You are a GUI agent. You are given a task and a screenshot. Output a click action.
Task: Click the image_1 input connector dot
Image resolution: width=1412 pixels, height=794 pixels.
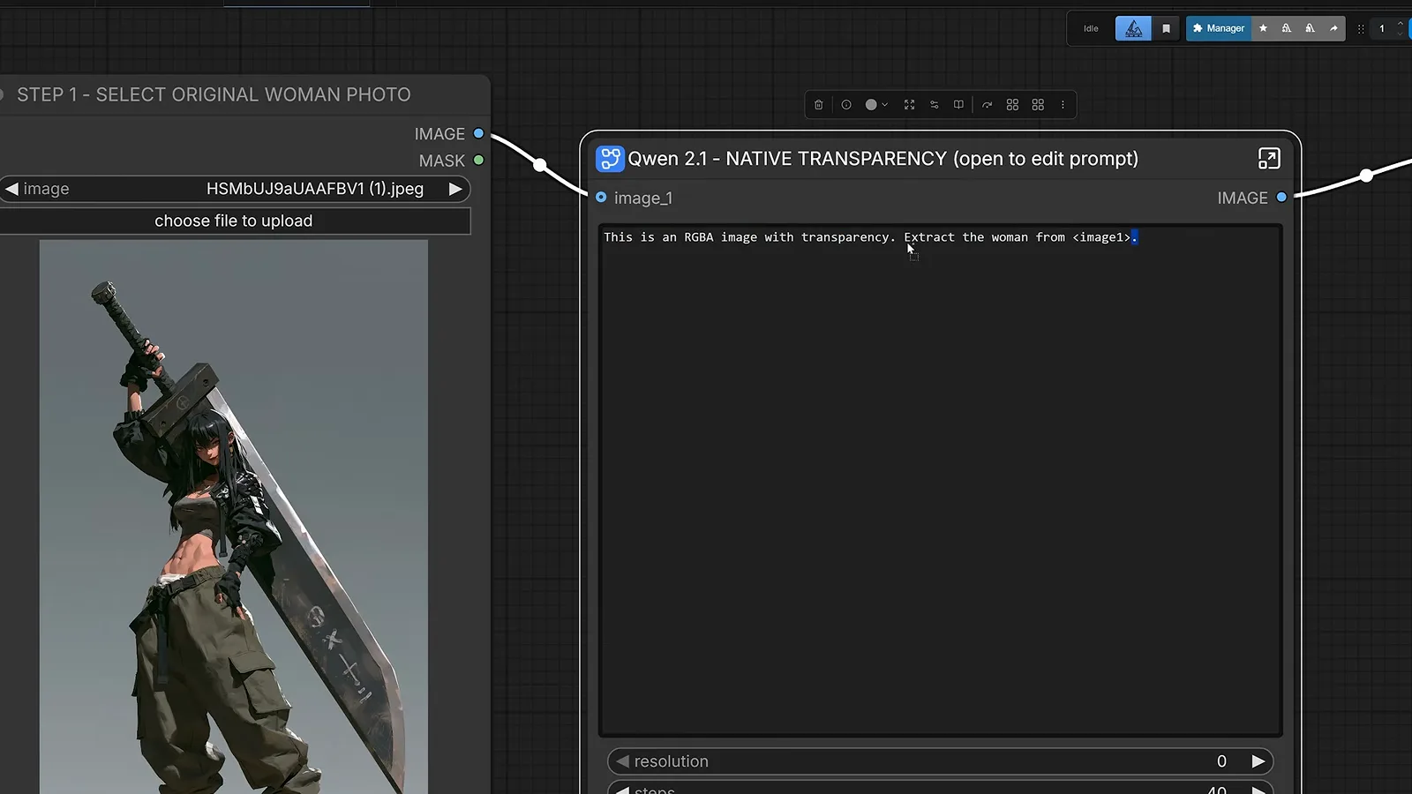pos(601,198)
